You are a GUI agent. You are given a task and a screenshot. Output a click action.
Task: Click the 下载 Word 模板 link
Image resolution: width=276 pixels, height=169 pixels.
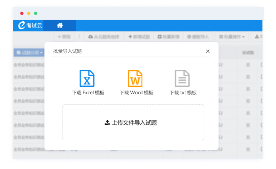136,93
